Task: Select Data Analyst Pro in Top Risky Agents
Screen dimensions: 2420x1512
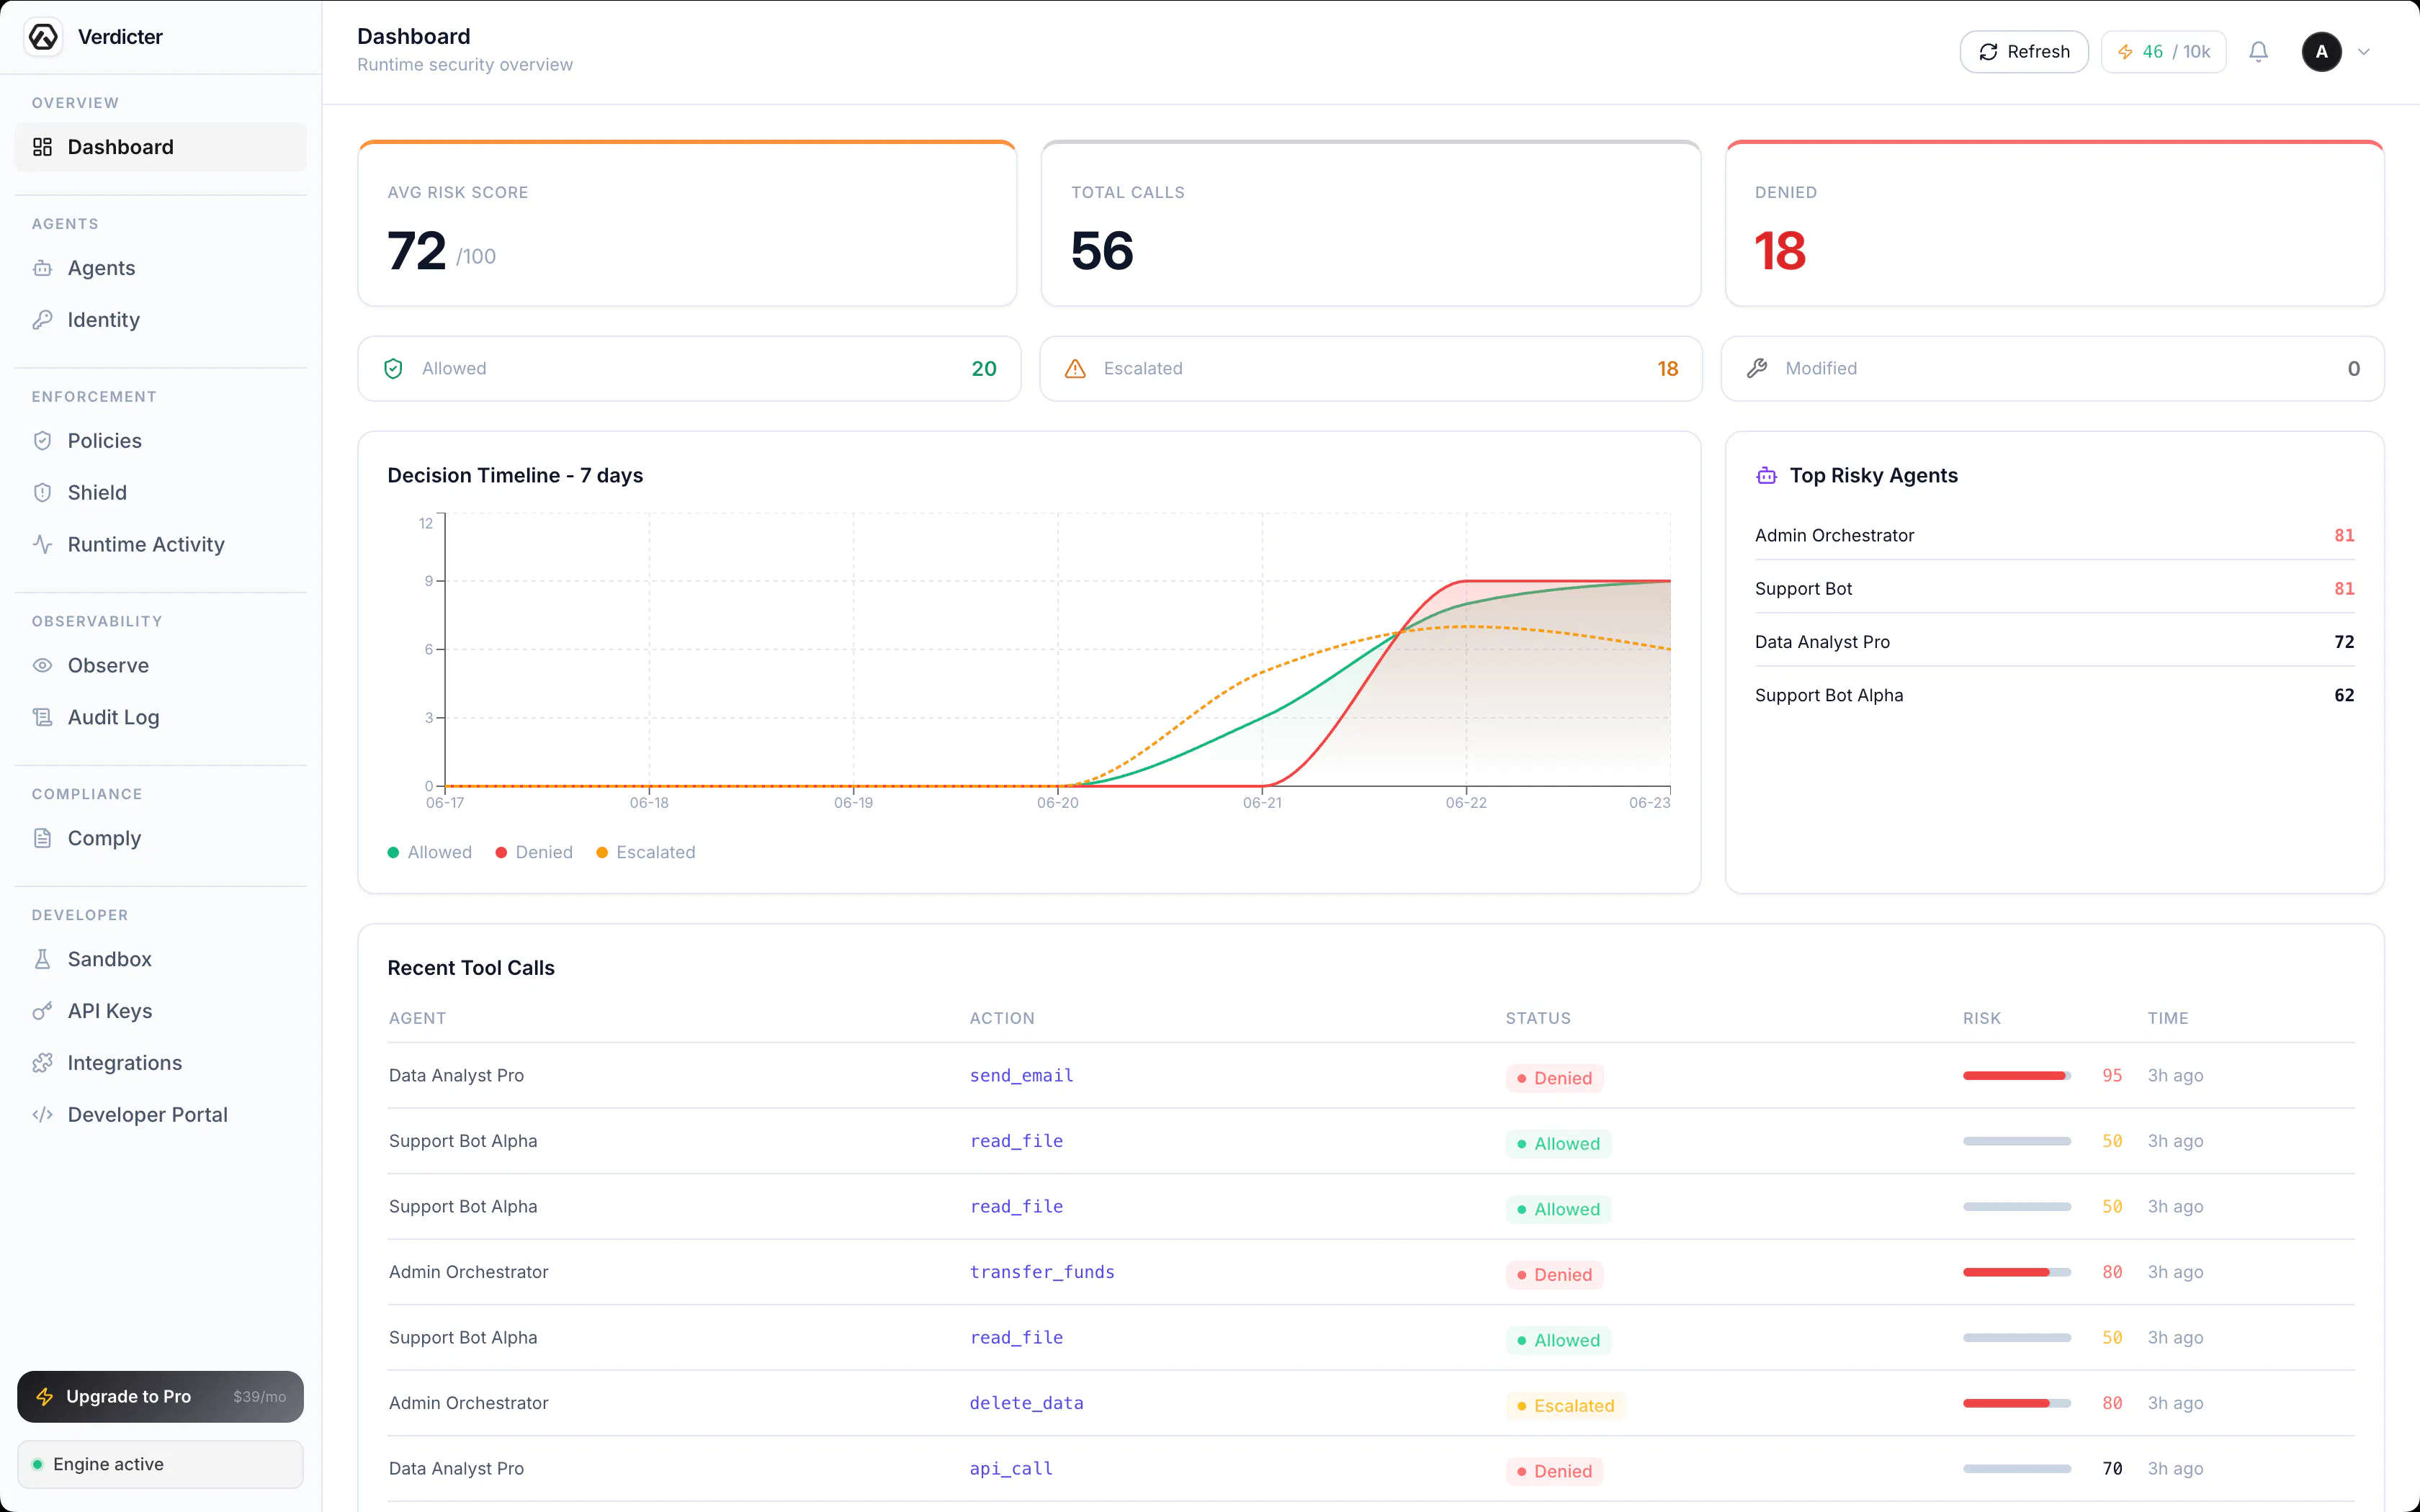Action: click(x=2055, y=642)
